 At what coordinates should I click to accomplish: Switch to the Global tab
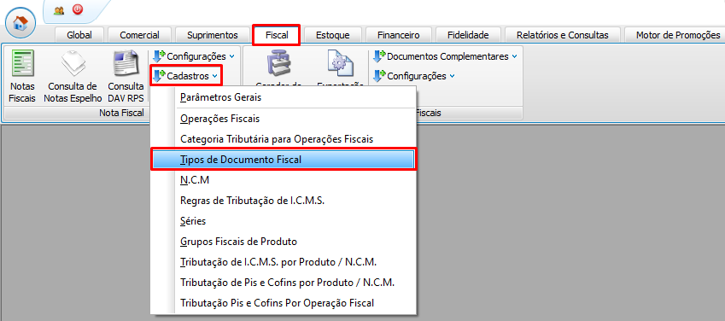[79, 35]
